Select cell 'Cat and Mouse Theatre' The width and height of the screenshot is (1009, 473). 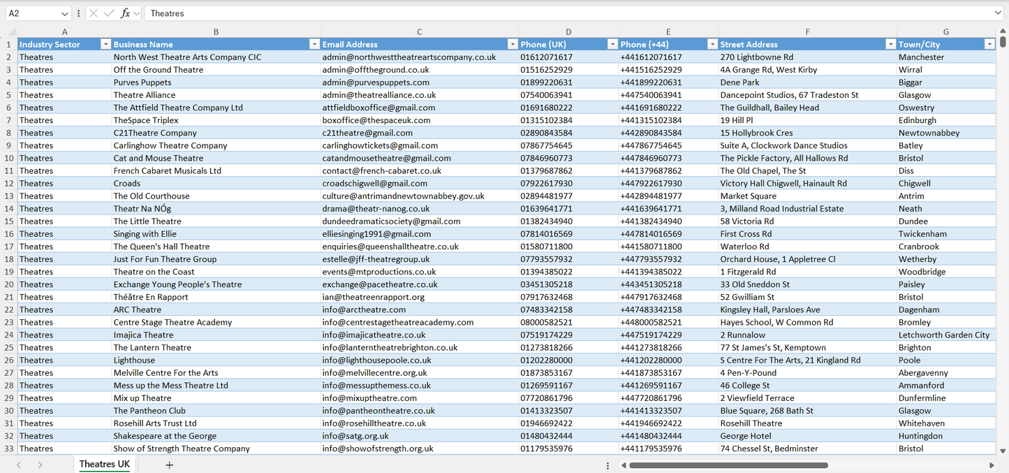pyautogui.click(x=216, y=158)
